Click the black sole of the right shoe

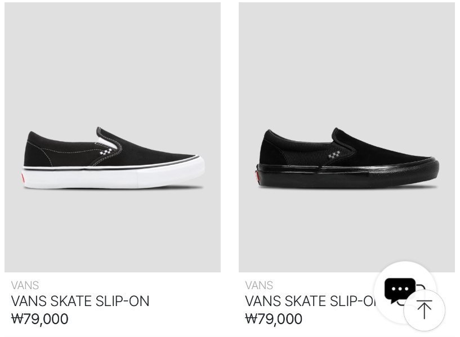point(347,174)
